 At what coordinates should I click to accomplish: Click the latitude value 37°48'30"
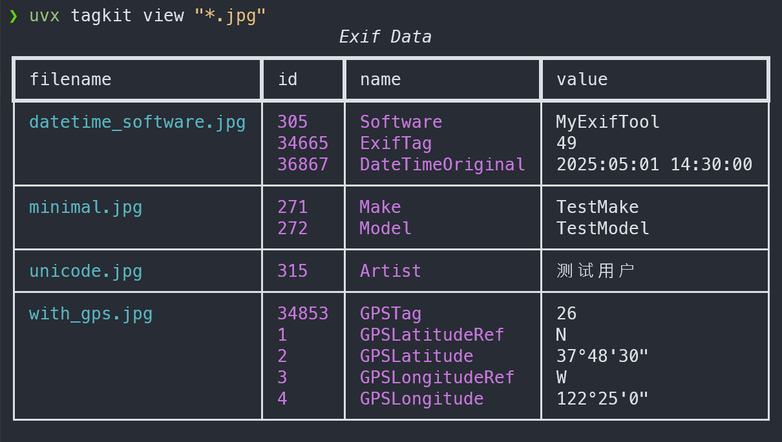click(x=602, y=356)
